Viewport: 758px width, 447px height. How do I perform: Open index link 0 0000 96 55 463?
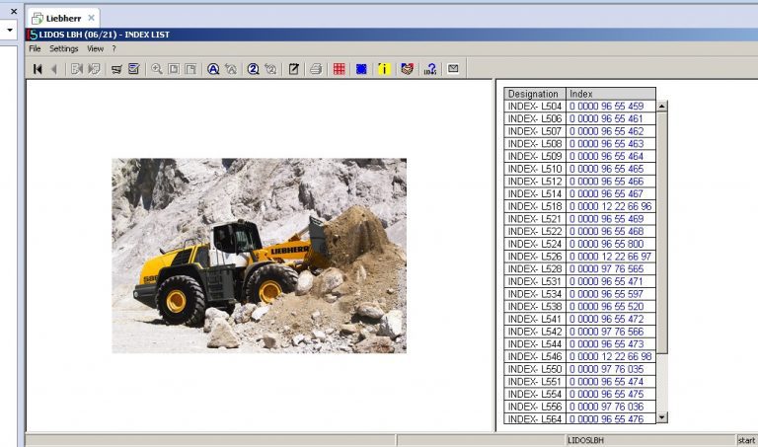(606, 144)
